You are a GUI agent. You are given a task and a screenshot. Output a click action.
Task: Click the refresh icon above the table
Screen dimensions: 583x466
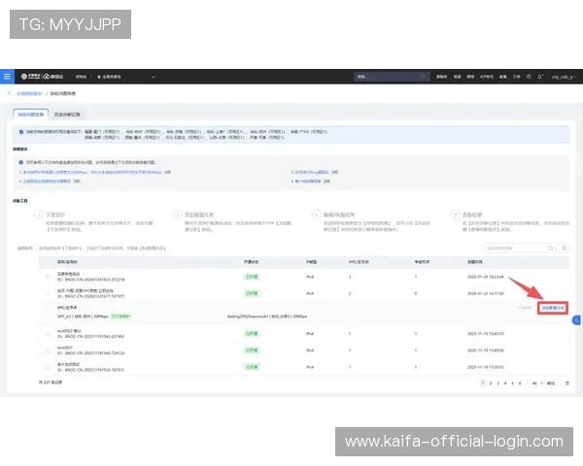pos(566,249)
